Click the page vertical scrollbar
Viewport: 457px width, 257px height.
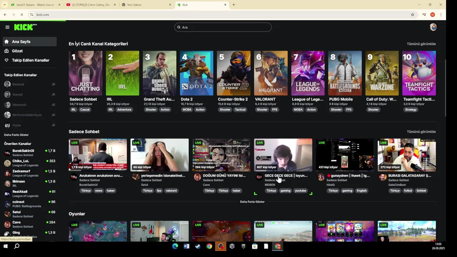445,87
